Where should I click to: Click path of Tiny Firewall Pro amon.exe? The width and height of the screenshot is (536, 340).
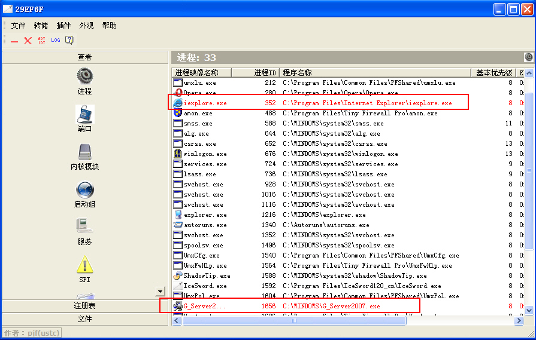click(x=360, y=113)
